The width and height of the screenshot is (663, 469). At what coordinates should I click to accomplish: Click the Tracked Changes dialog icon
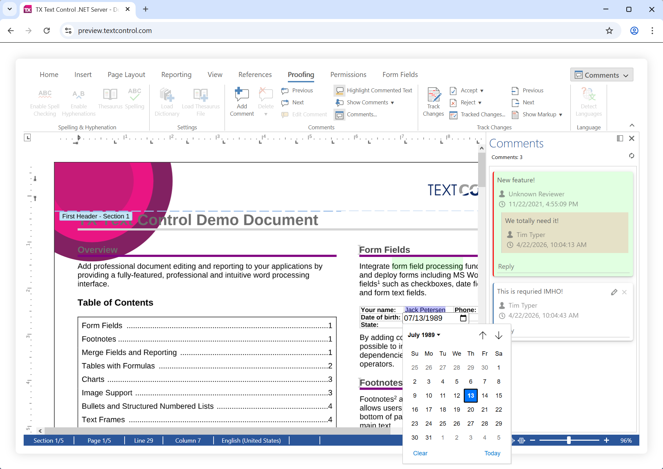[x=453, y=115]
